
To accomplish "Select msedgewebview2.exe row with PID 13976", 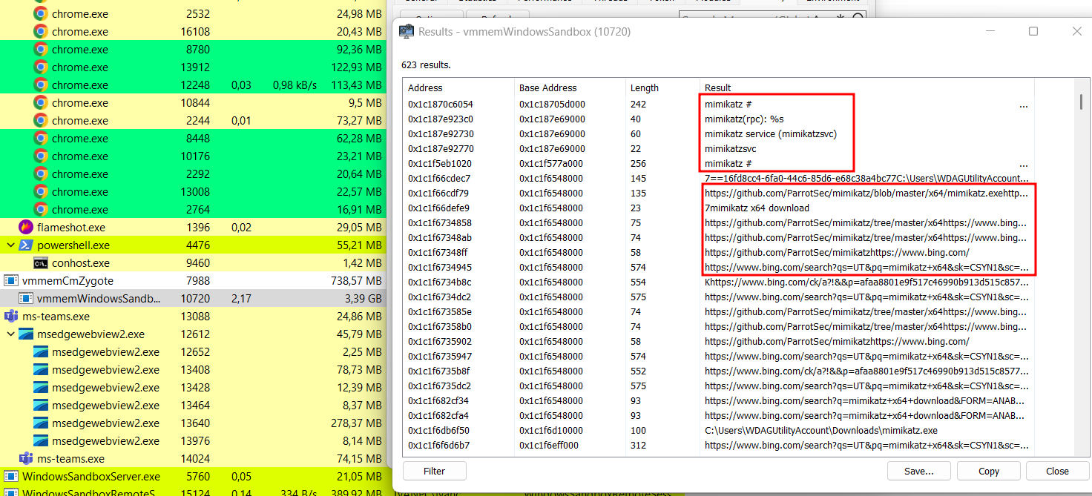I will pyautogui.click(x=193, y=441).
